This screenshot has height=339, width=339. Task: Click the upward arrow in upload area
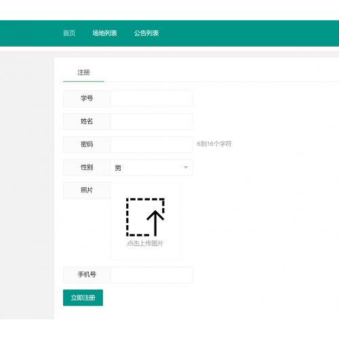(155, 223)
